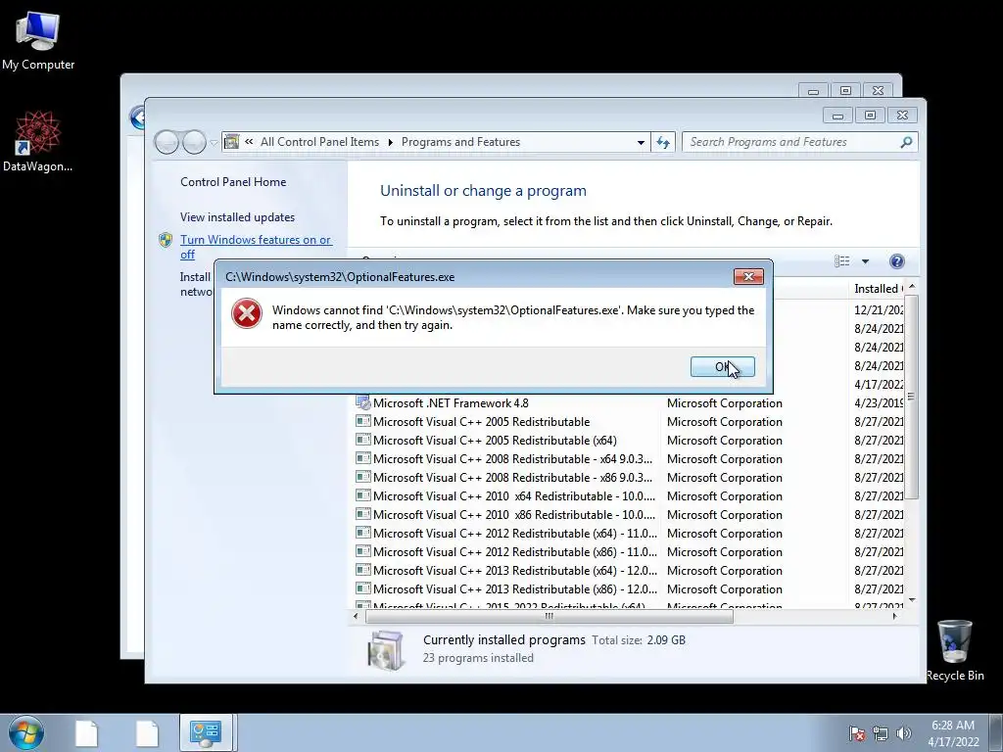Open the Help question mark button
This screenshot has height=752, width=1003.
click(897, 260)
